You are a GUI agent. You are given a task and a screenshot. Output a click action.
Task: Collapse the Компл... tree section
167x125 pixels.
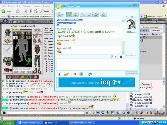(x=45, y=59)
